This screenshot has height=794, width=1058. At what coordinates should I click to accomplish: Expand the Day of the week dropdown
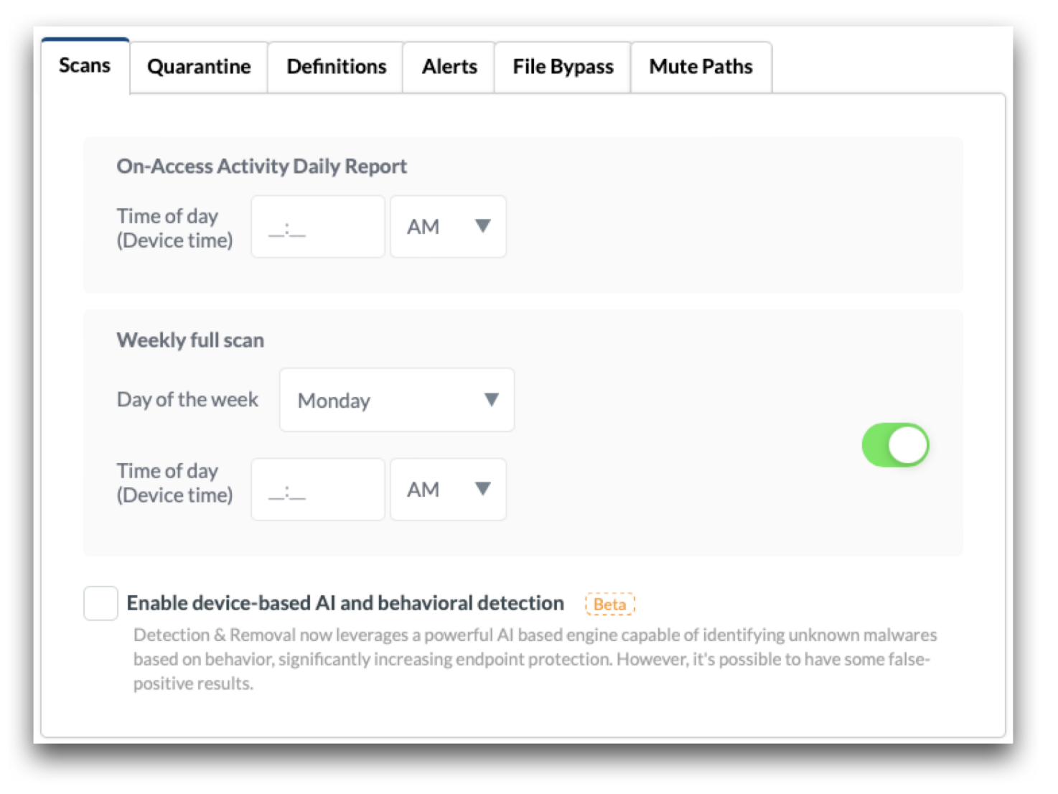[396, 400]
